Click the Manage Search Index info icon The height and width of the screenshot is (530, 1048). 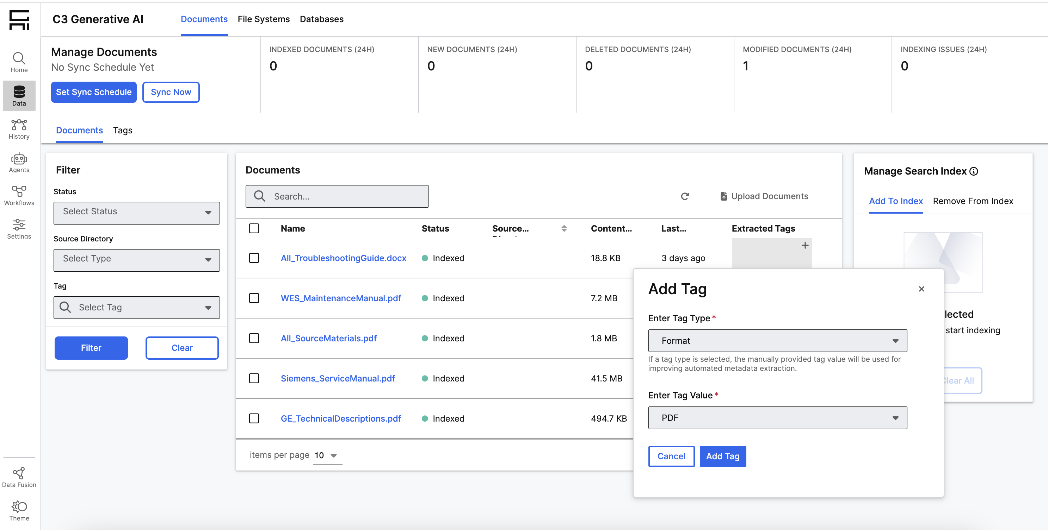tap(974, 171)
